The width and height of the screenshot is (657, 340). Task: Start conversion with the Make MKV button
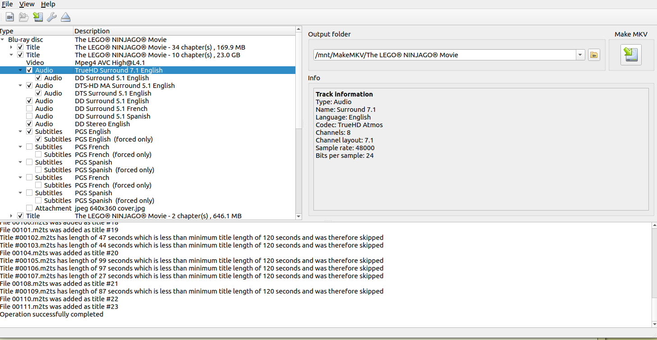[x=631, y=55]
